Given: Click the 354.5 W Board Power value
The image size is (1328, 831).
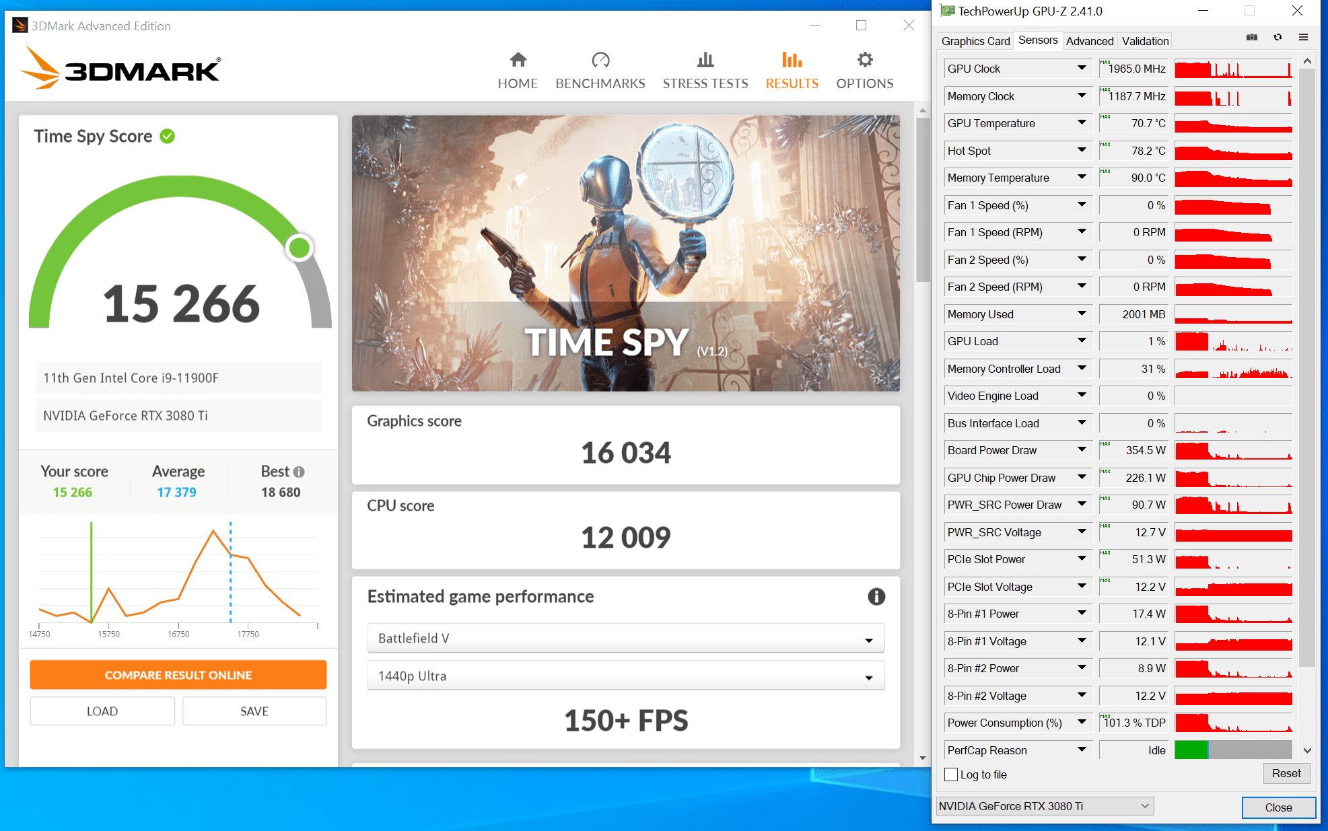Looking at the screenshot, I should (1133, 450).
